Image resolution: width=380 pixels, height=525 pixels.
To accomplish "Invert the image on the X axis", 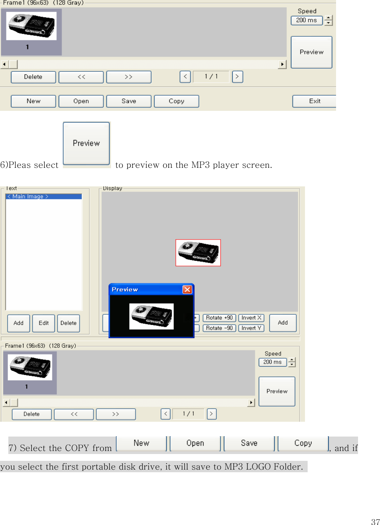I will (x=251, y=318).
